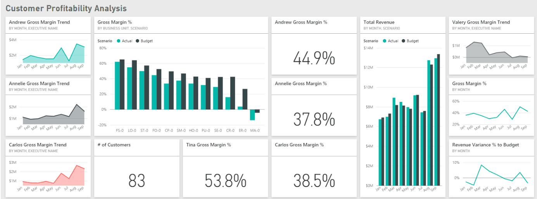Click the 38.5% Carlos Gross Margin value
The image size is (537, 199).
(314, 180)
